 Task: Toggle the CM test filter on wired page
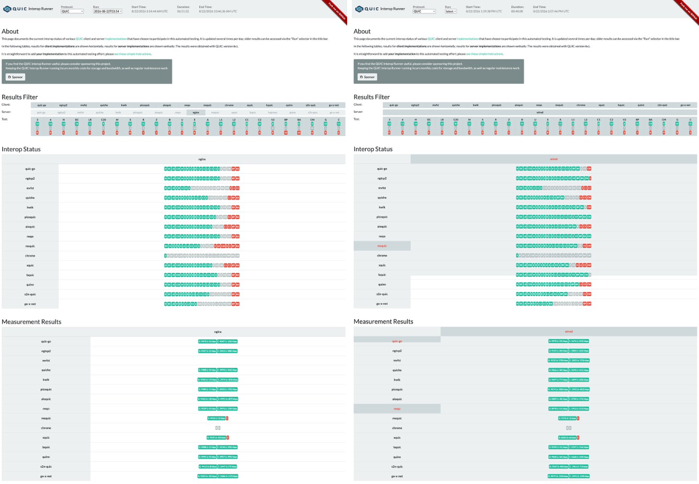tap(664, 127)
